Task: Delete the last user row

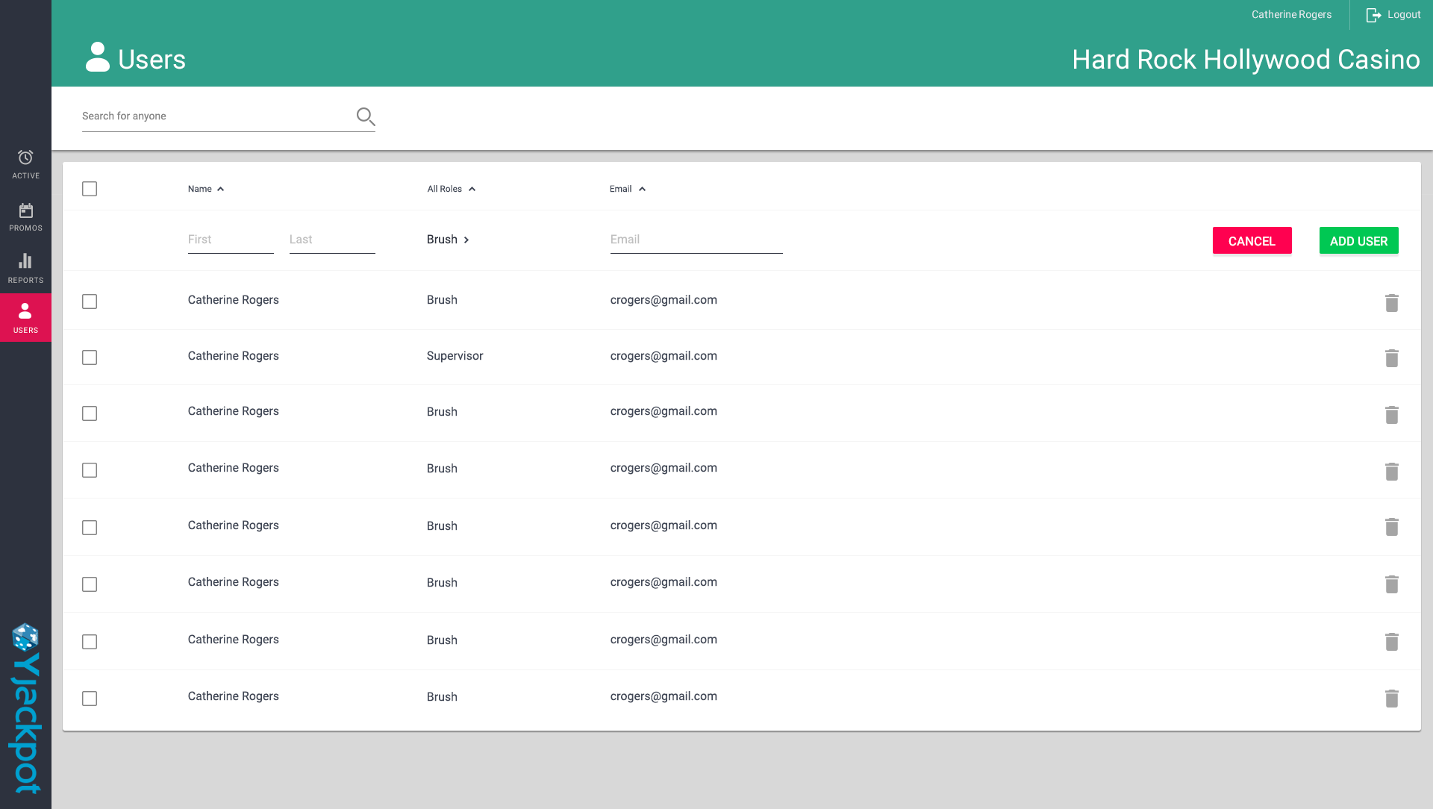Action: [1391, 699]
